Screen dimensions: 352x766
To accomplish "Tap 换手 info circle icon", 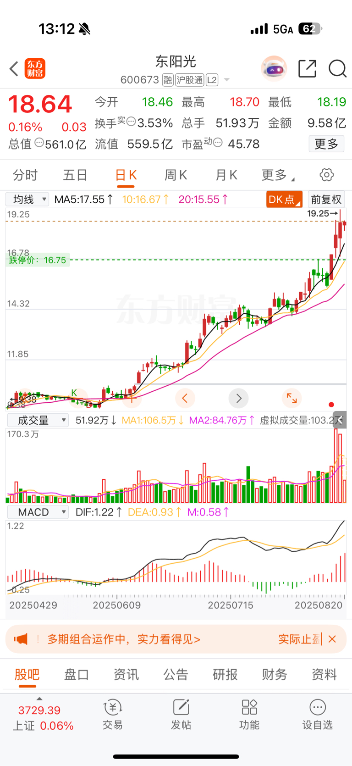I will coord(131,122).
